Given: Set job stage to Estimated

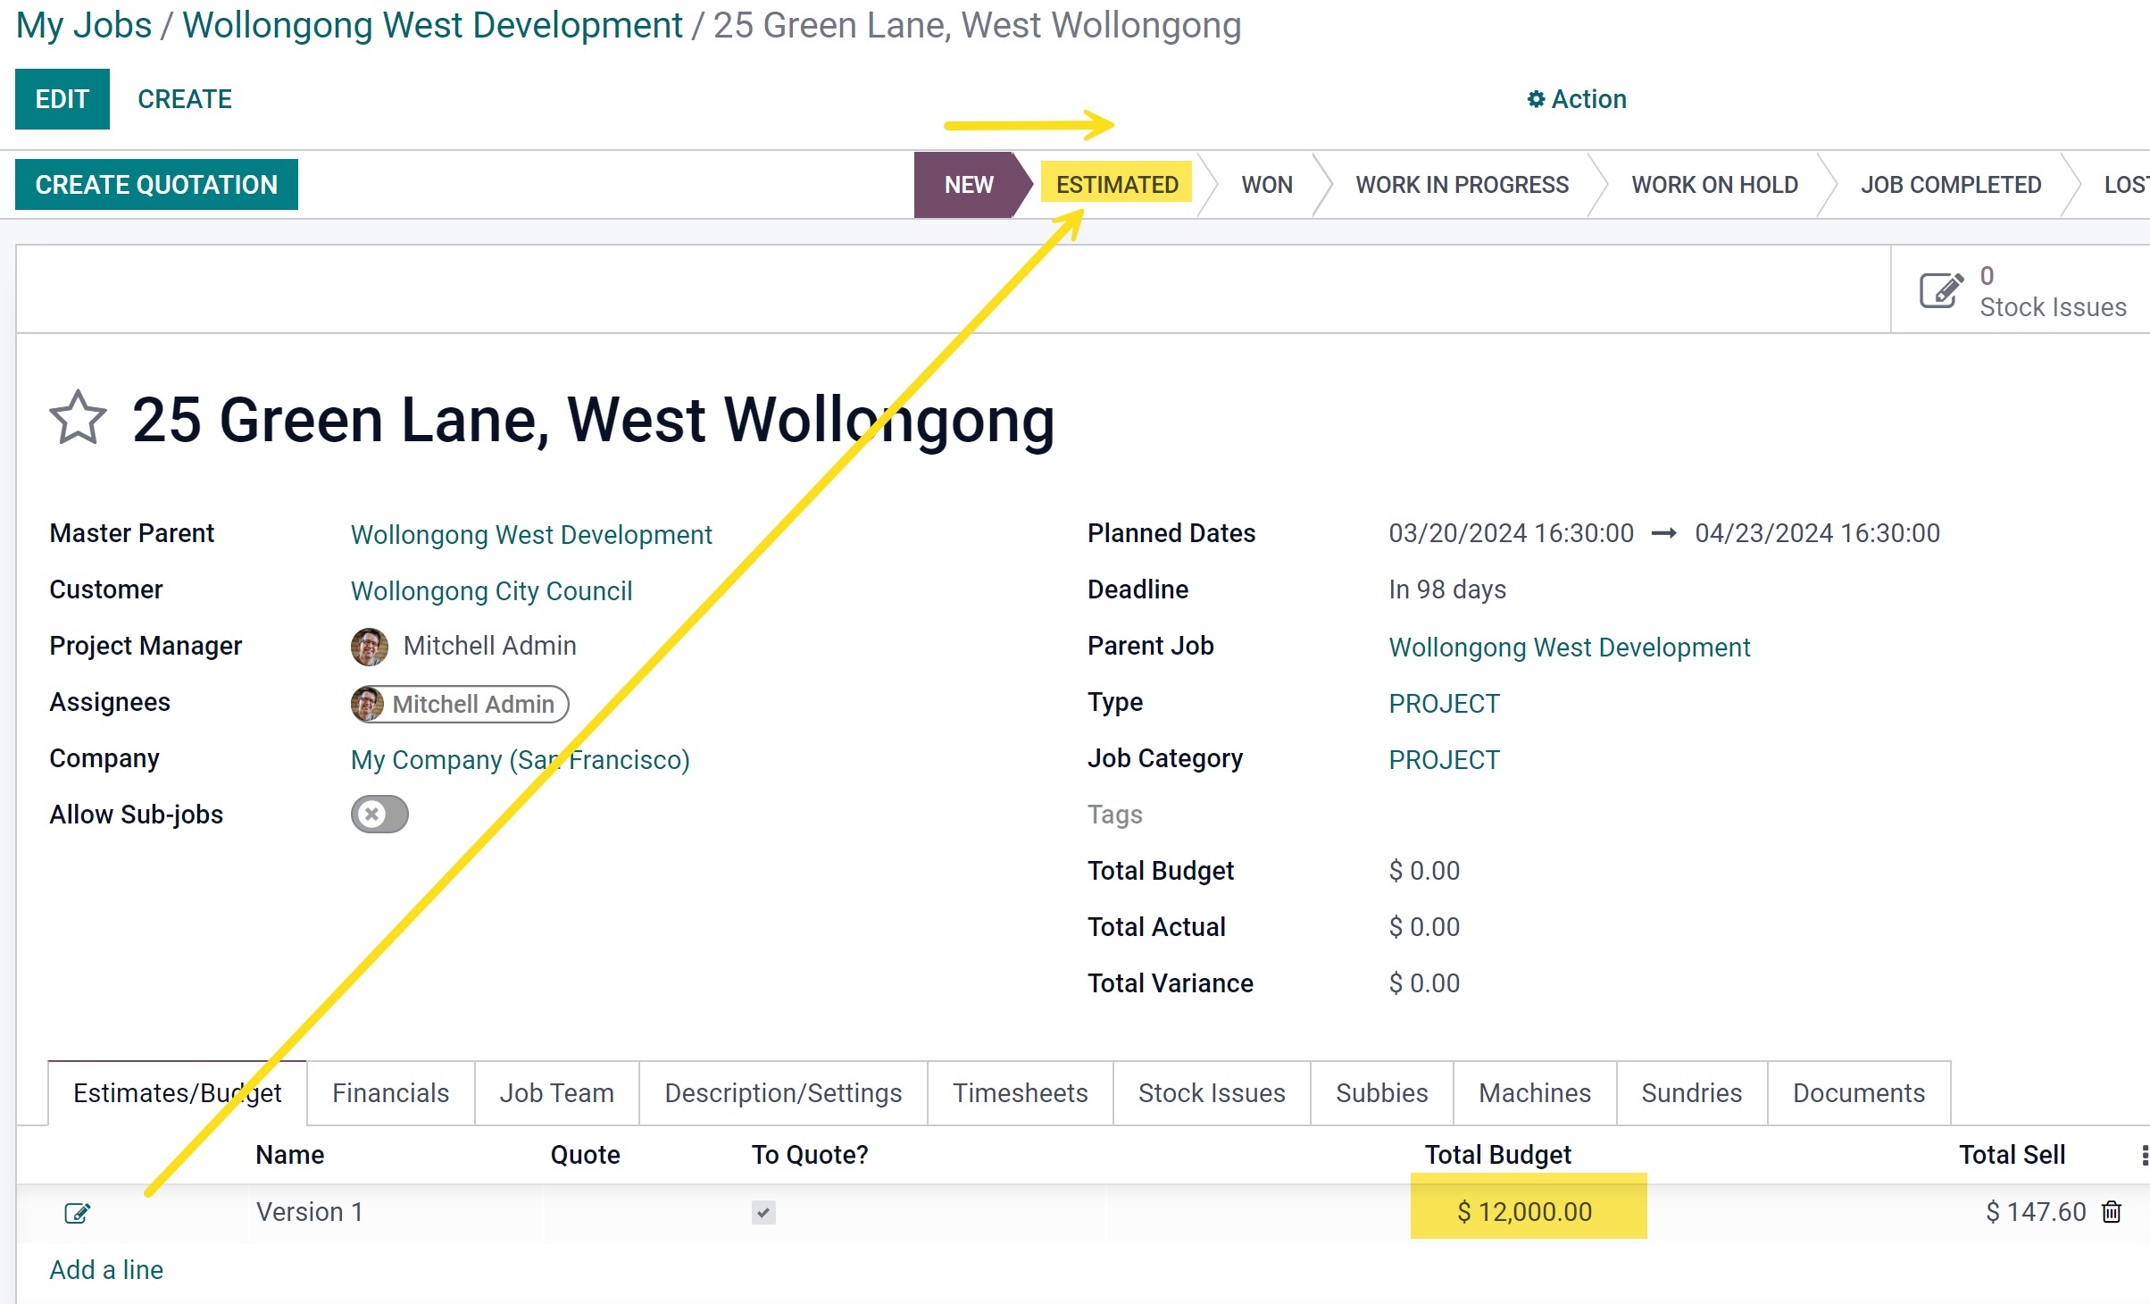Looking at the screenshot, I should point(1116,185).
